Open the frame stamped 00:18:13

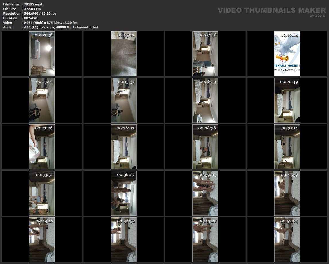pos(205,100)
